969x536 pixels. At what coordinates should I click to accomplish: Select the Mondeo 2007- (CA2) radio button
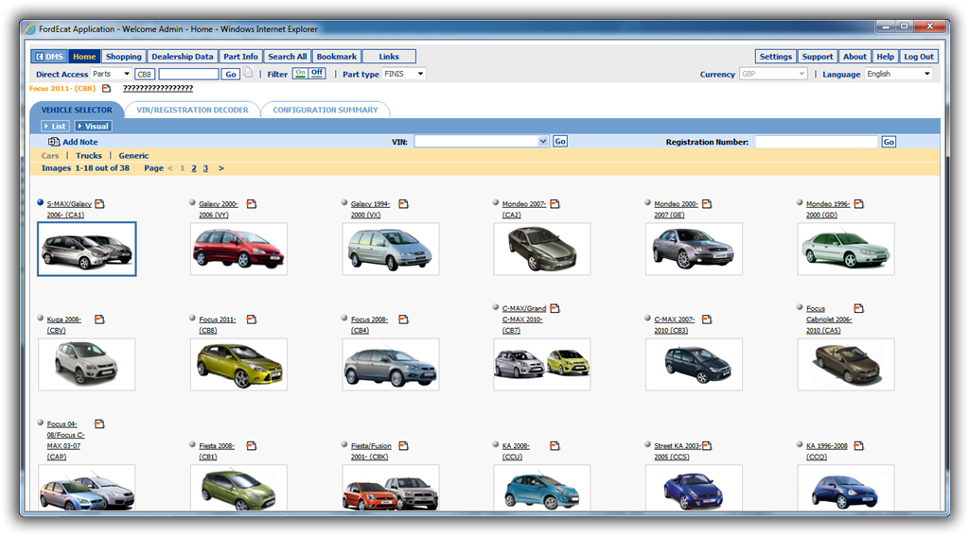point(496,202)
